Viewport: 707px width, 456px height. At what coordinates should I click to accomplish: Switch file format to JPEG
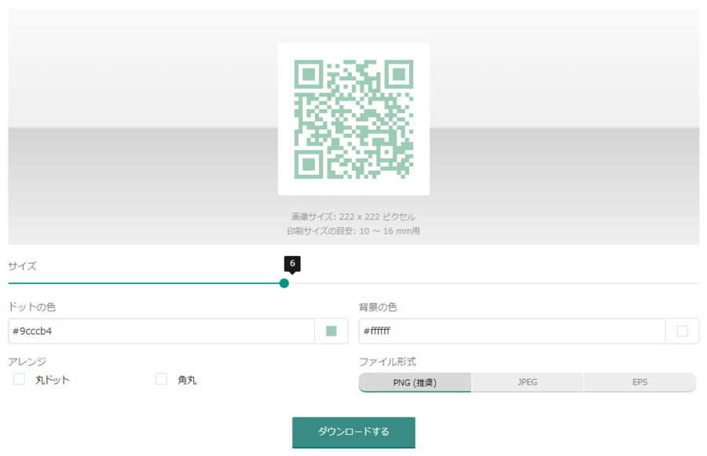(527, 382)
